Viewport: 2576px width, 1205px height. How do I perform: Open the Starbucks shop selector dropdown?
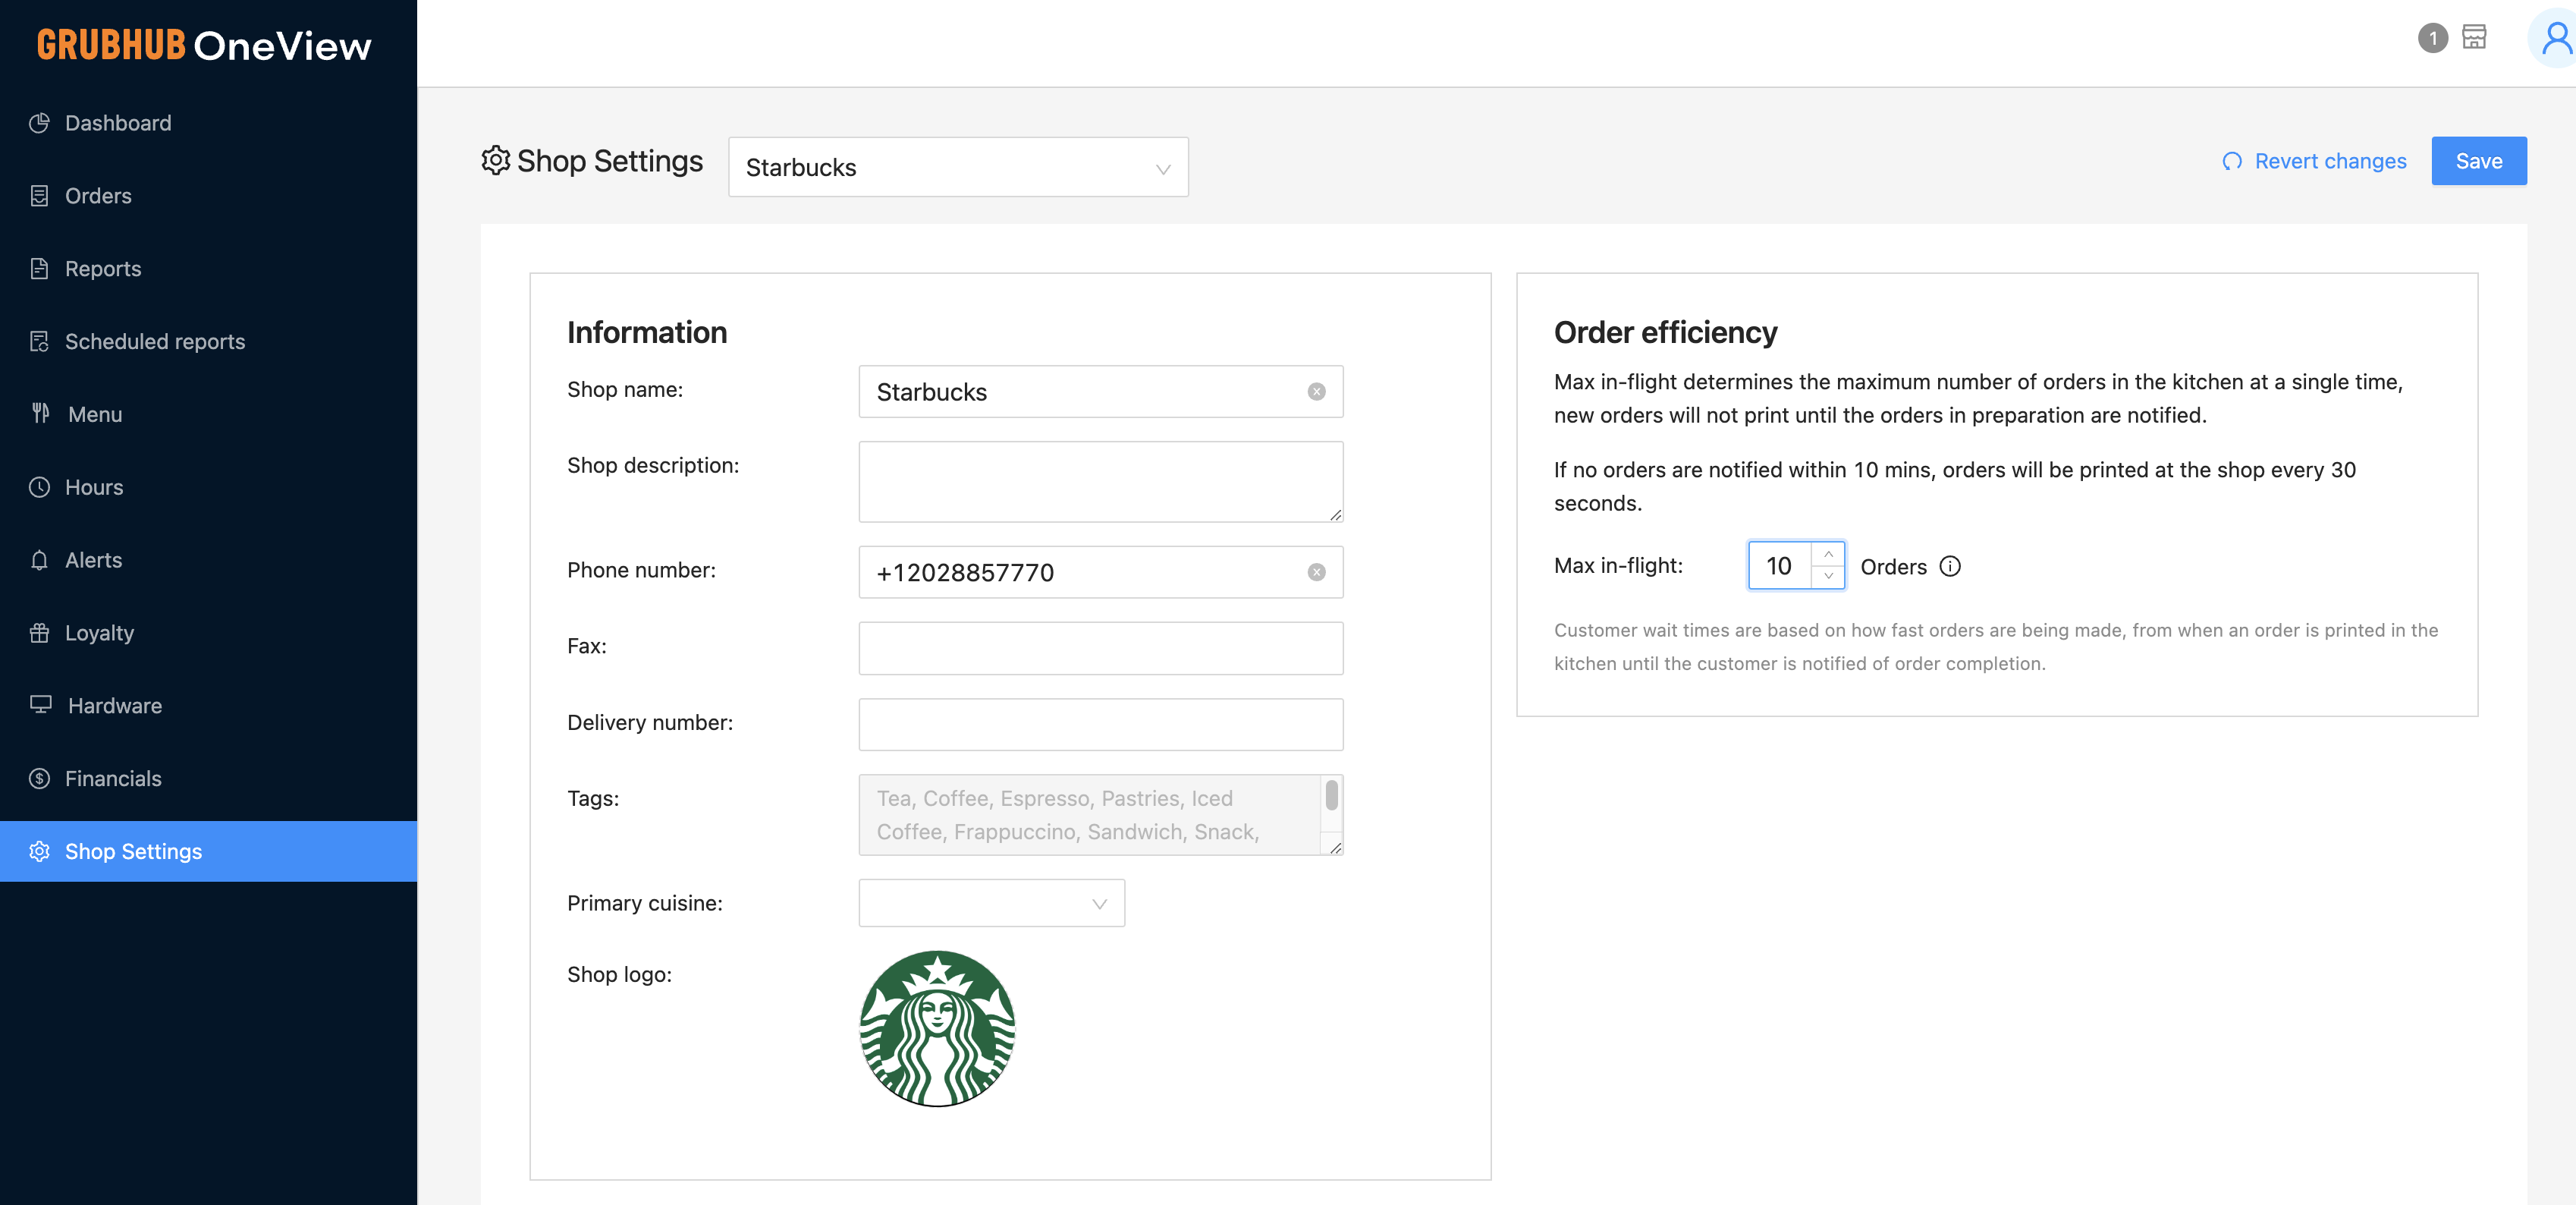(958, 167)
